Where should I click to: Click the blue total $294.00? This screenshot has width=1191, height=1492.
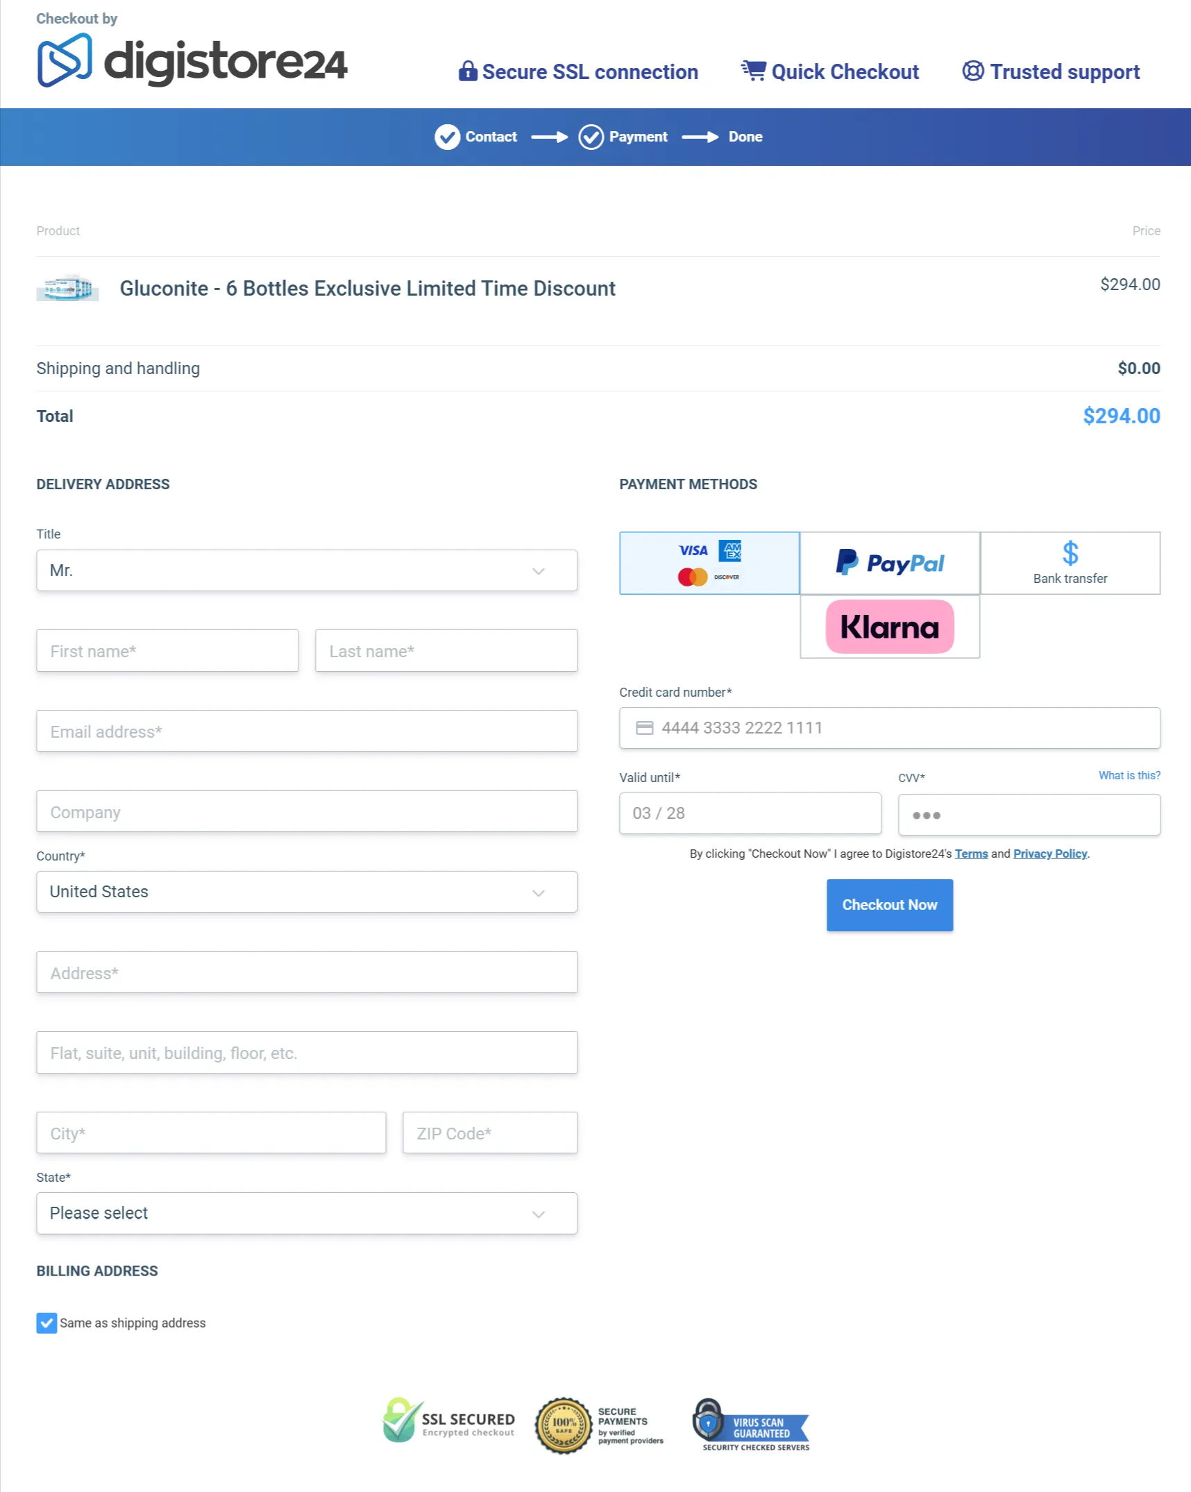click(x=1121, y=416)
